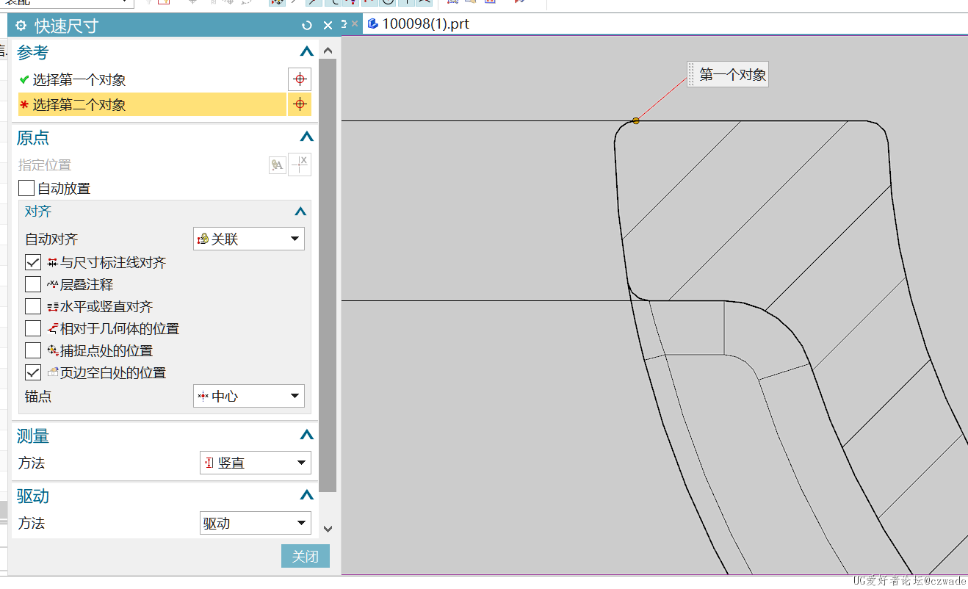Click the alignment position icon at far right of 指定位置
The image size is (968, 589).
coord(300,165)
